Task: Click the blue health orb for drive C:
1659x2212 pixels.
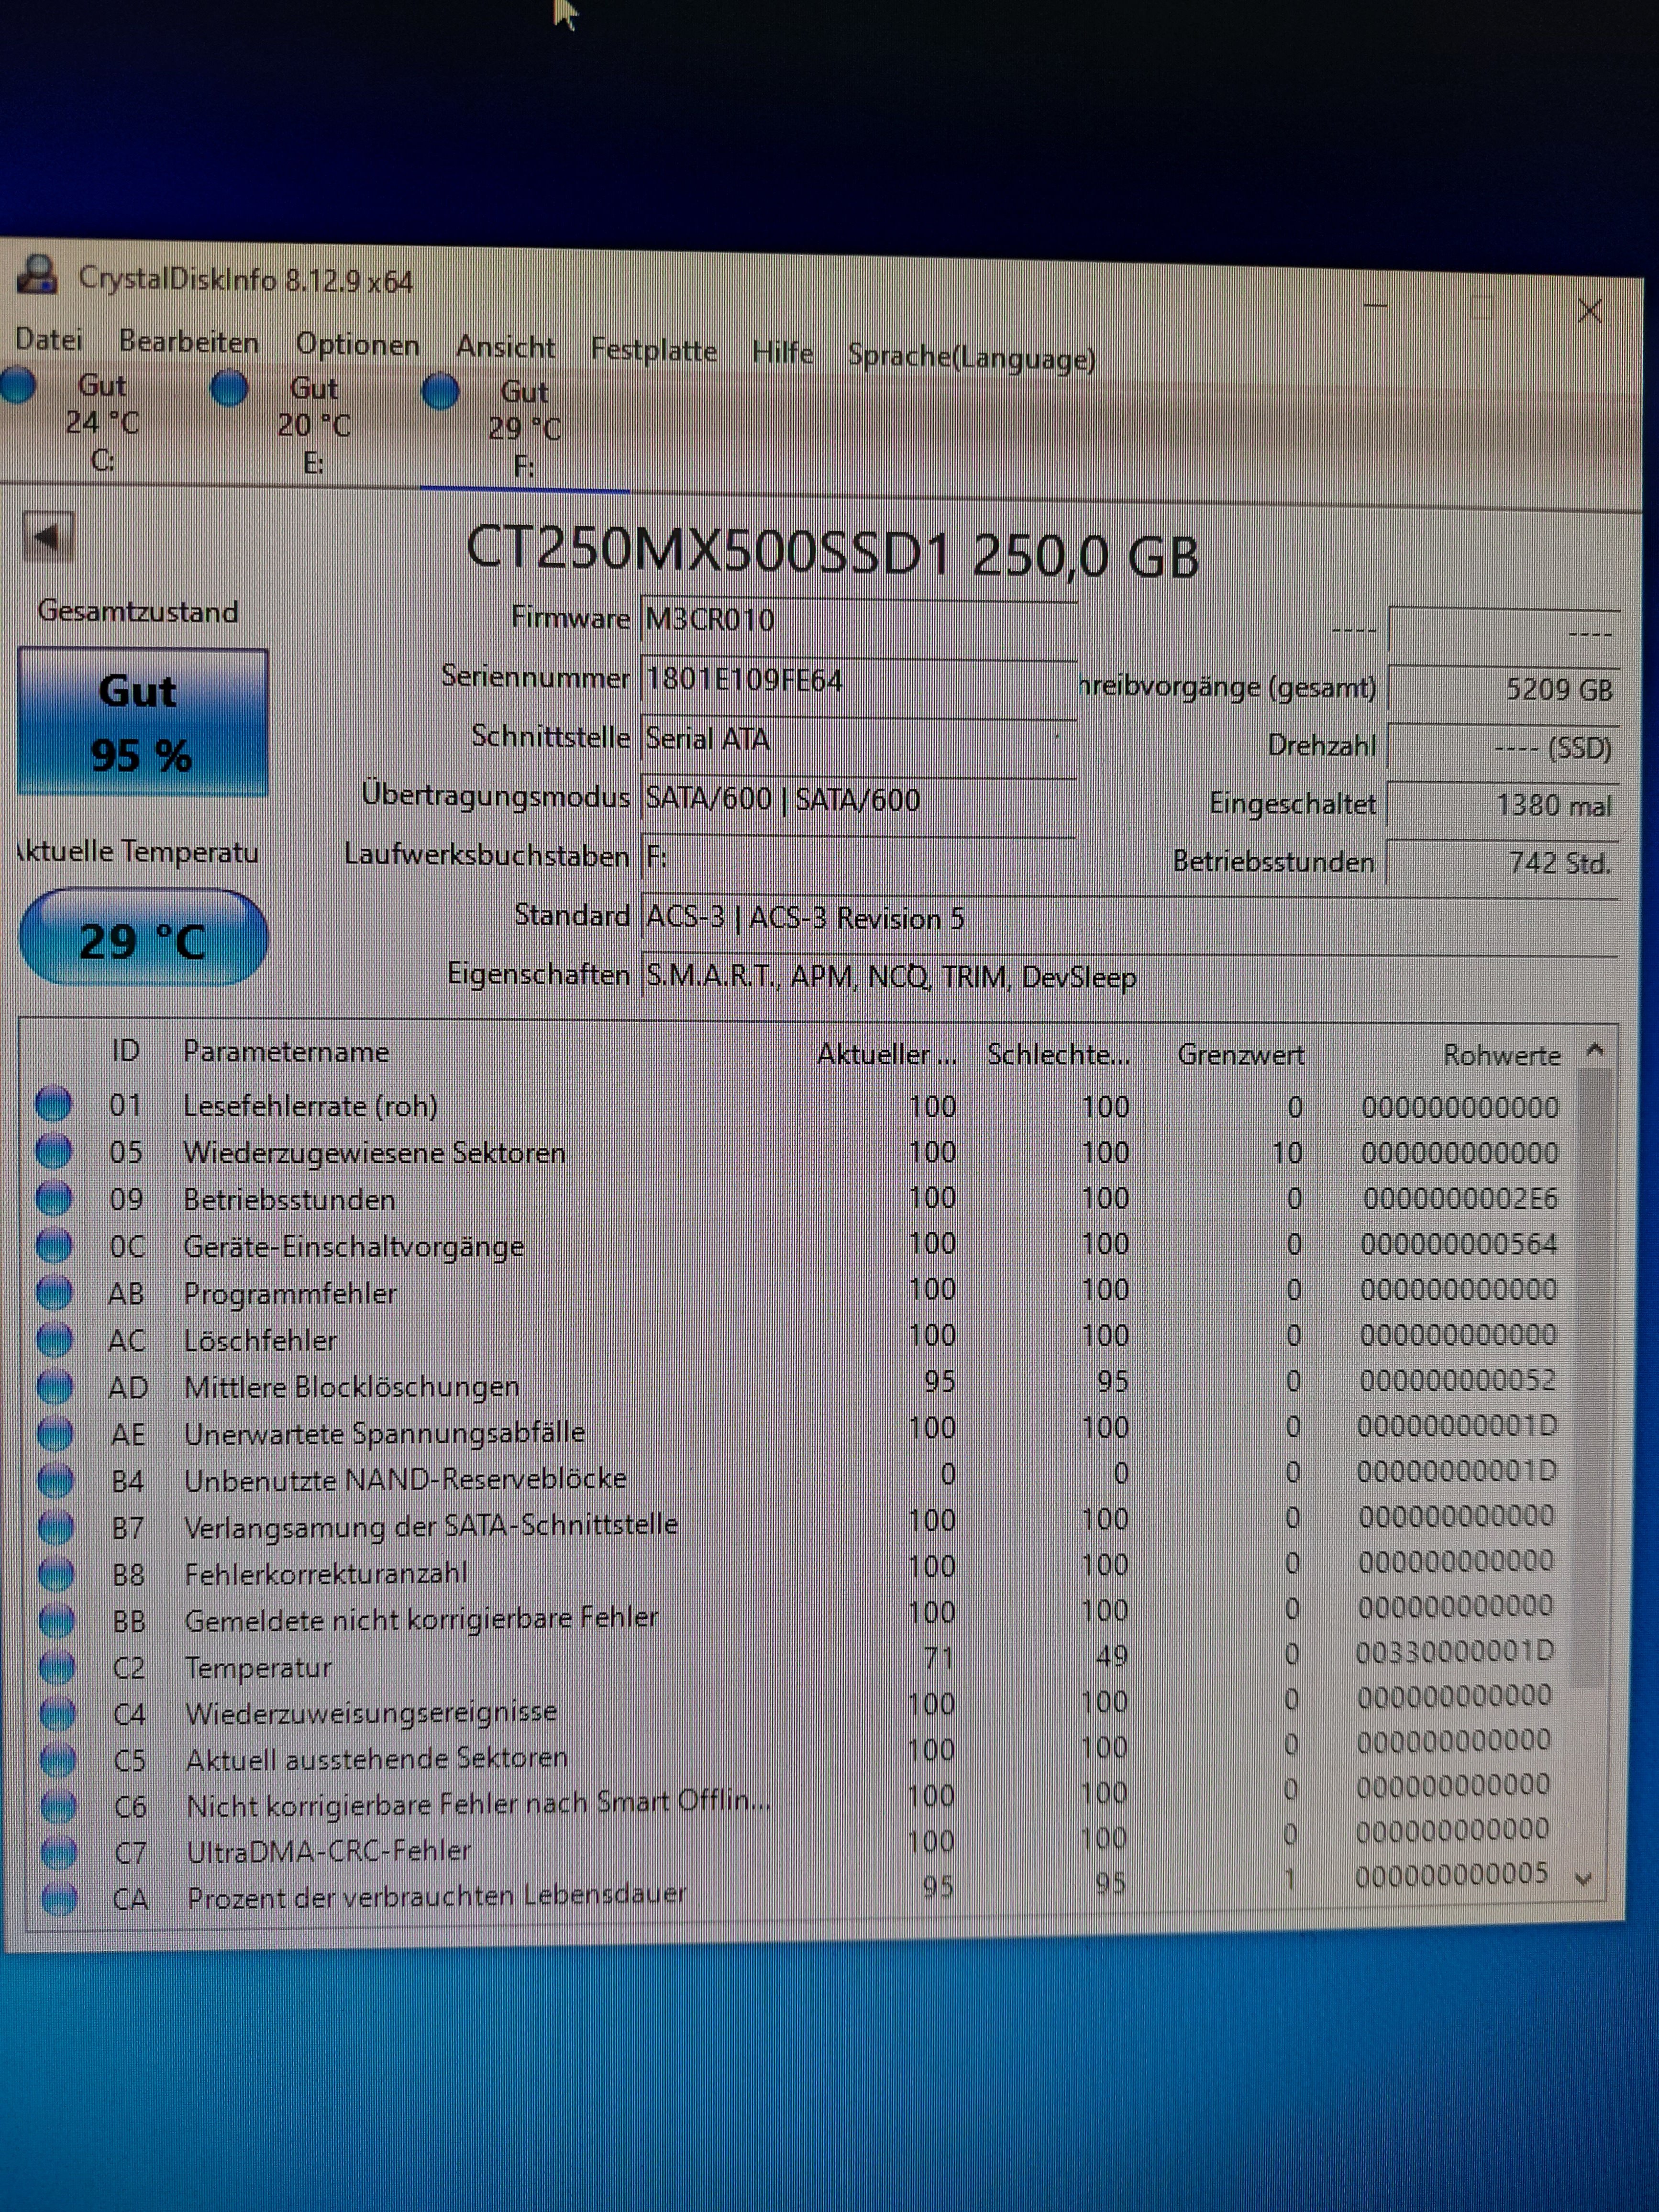Action: click(18, 385)
